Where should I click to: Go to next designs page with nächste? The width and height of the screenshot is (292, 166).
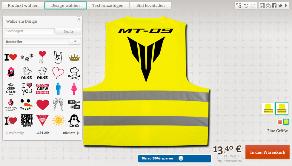pos(71,133)
